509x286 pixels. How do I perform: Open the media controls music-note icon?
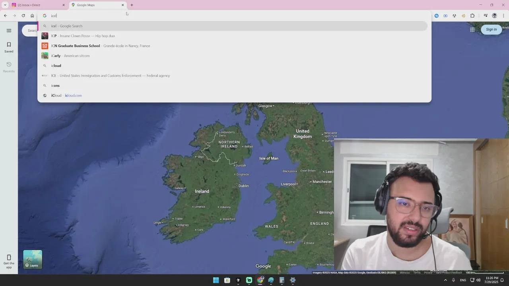(x=485, y=15)
